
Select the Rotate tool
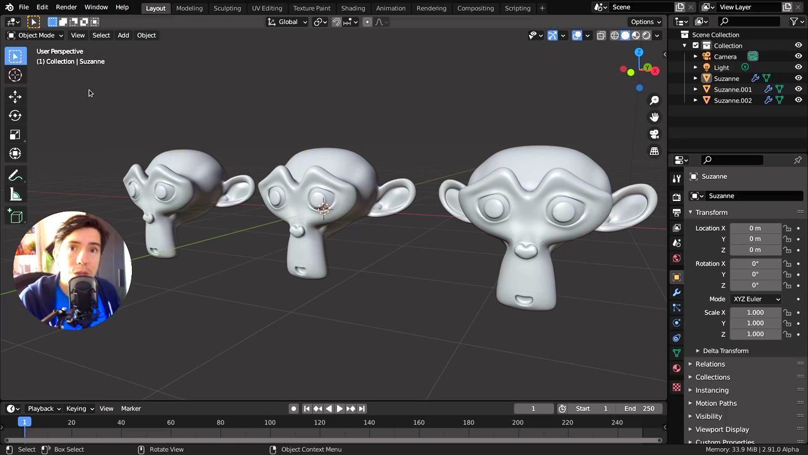(x=15, y=116)
